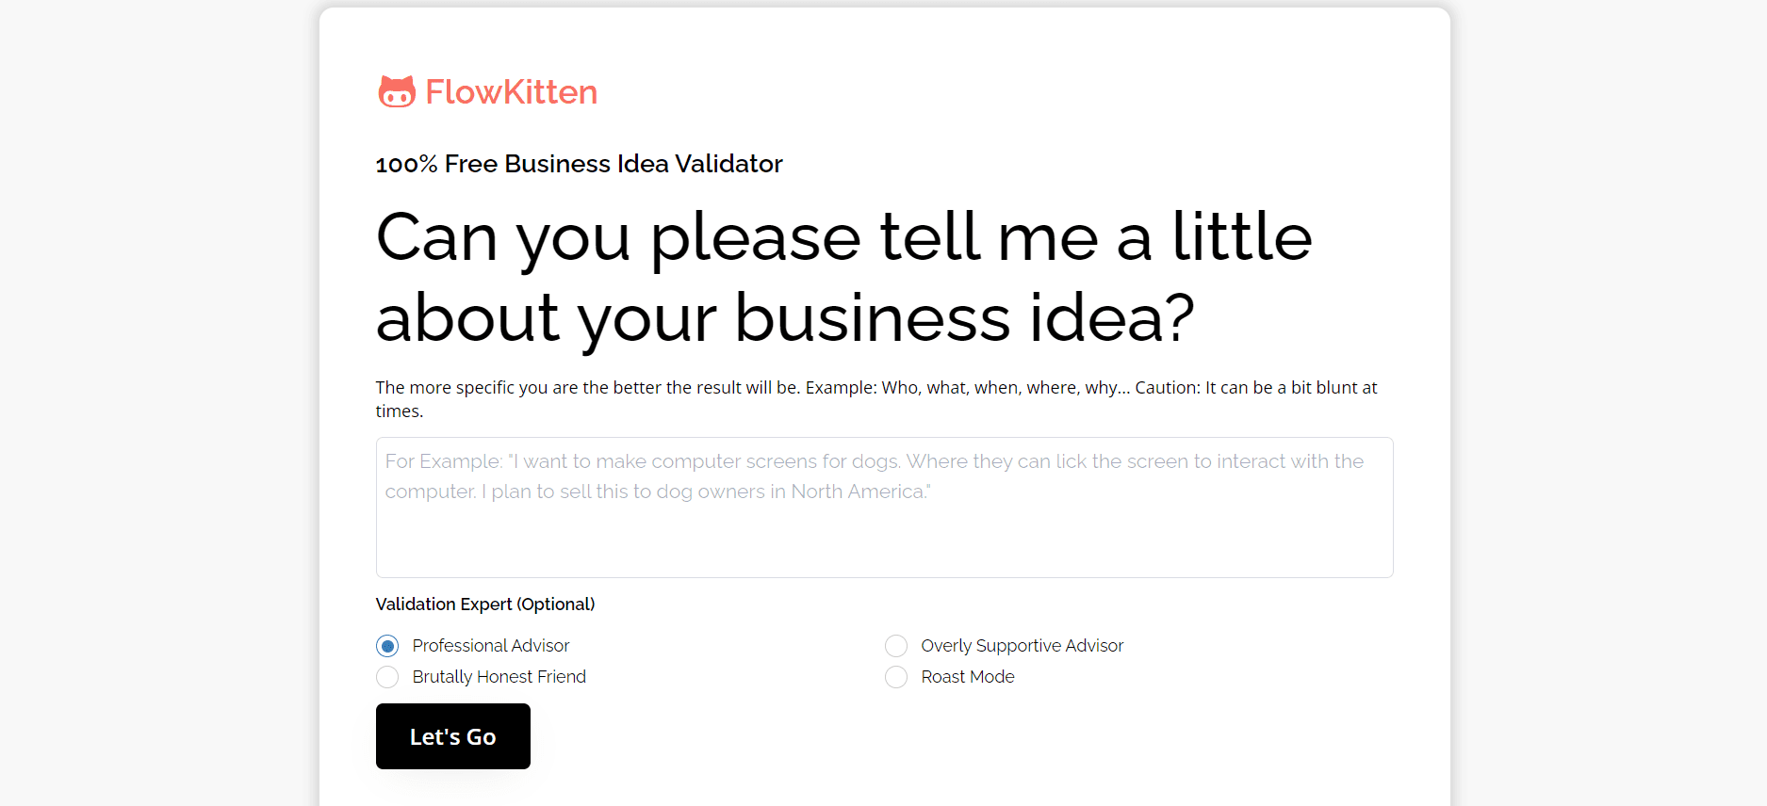Image resolution: width=1767 pixels, height=806 pixels.
Task: Select the Brutally Honest Friend radio button
Action: (x=387, y=677)
